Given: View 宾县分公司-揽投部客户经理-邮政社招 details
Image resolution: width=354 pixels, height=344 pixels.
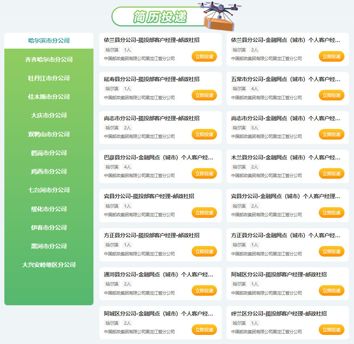Looking at the screenshot, I should 149,196.
